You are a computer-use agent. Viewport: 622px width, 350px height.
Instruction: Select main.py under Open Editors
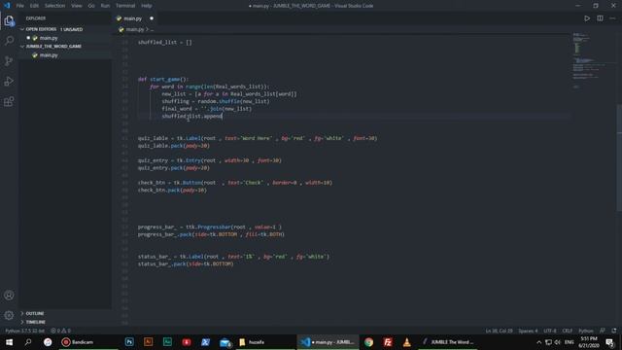[x=65, y=38]
